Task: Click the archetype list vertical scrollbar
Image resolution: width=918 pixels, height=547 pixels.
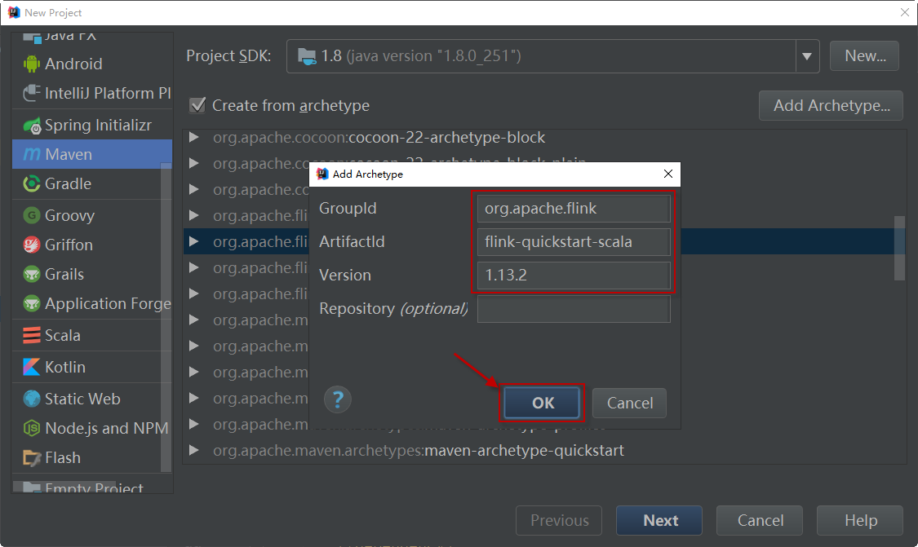Action: pyautogui.click(x=900, y=249)
